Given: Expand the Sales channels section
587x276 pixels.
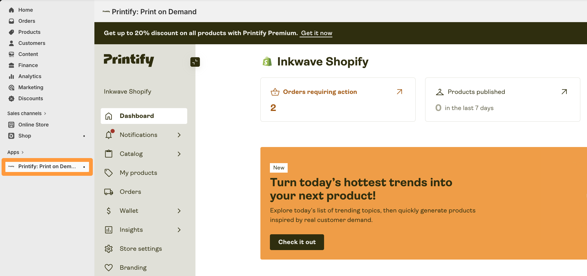Looking at the screenshot, I should point(27,113).
